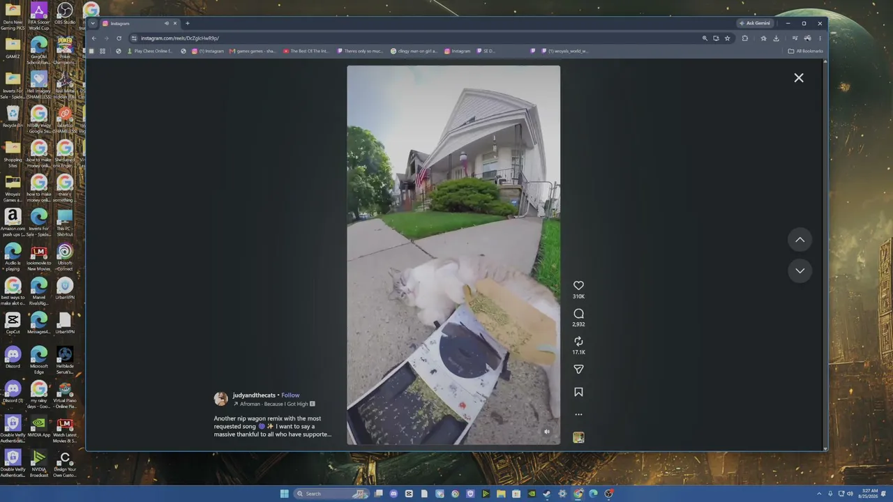Open Microsoft Edge from the taskbar

tap(593, 494)
